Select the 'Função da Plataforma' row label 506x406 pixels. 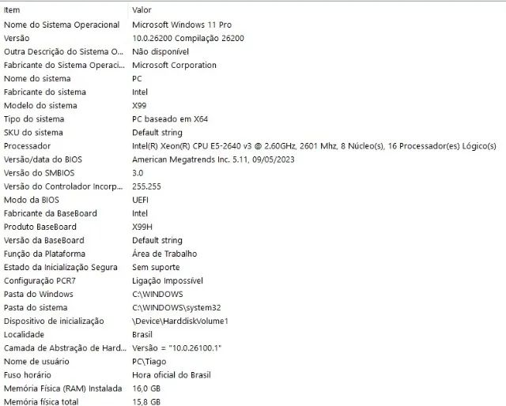tap(44, 254)
